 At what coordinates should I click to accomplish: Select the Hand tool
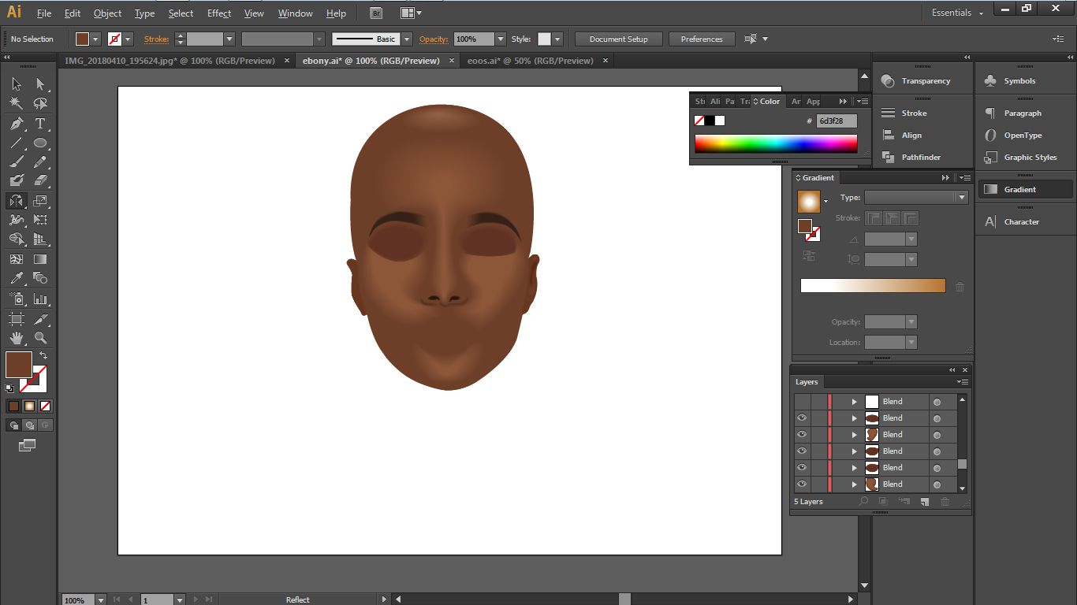17,338
